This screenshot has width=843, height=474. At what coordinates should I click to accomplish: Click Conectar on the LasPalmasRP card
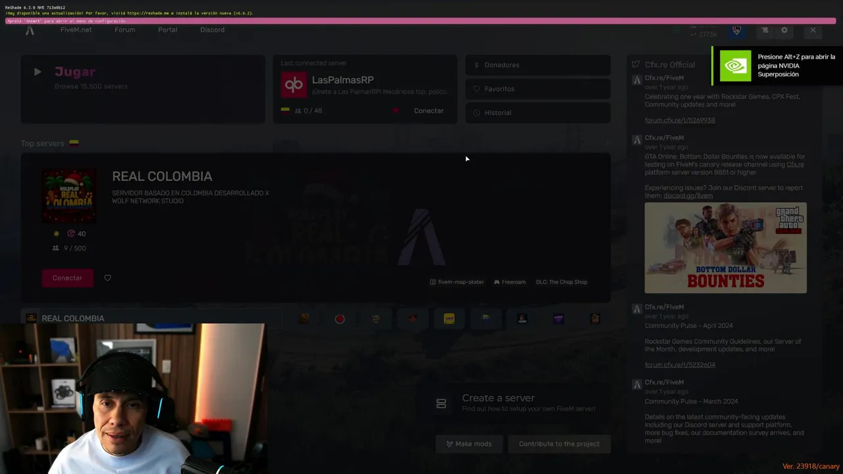[429, 111]
